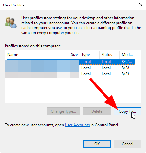Select the highlighted profile dated 8/9
The image size is (146, 153).
click(x=70, y=62)
